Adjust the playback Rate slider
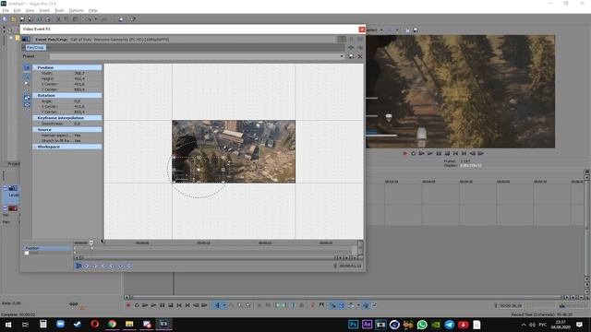Image resolution: width=591 pixels, height=332 pixels. (x=74, y=303)
